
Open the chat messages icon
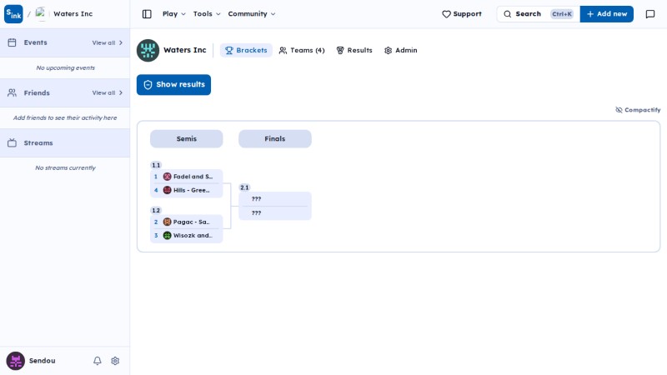(x=650, y=14)
